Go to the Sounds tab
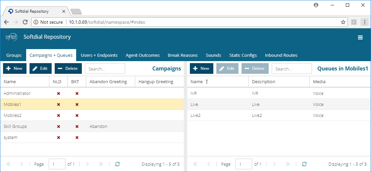 (213, 55)
